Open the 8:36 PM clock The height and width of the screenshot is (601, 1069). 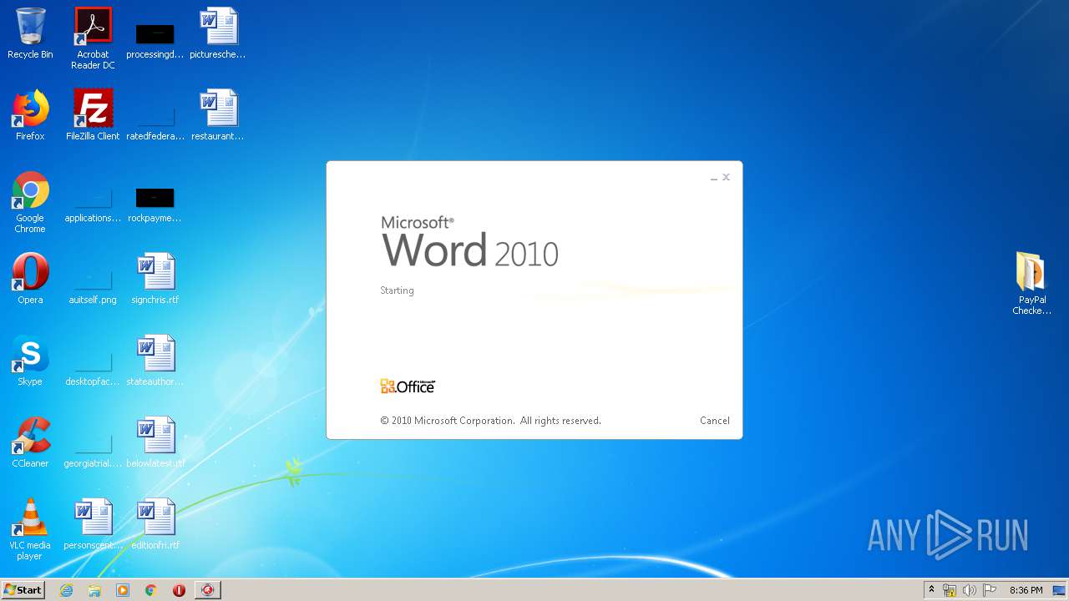[1026, 590]
